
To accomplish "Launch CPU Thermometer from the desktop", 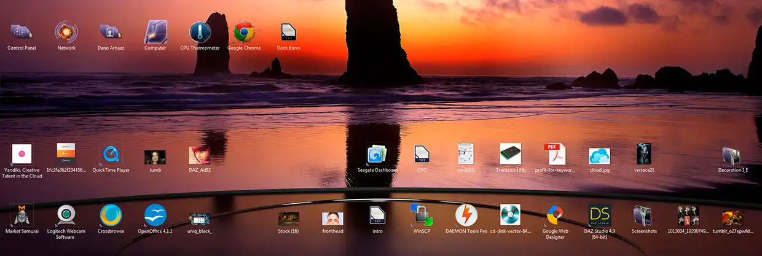I will pyautogui.click(x=200, y=32).
